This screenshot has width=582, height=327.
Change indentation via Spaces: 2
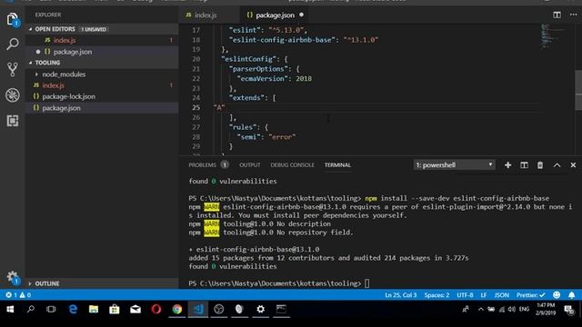click(x=436, y=295)
